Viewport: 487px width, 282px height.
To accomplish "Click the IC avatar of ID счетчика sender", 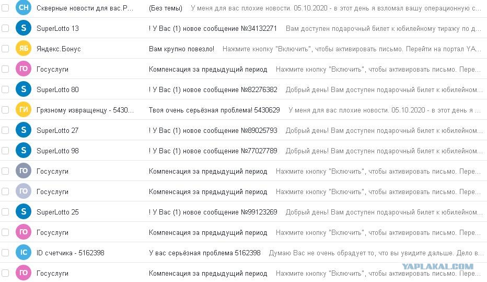I will 24,253.
